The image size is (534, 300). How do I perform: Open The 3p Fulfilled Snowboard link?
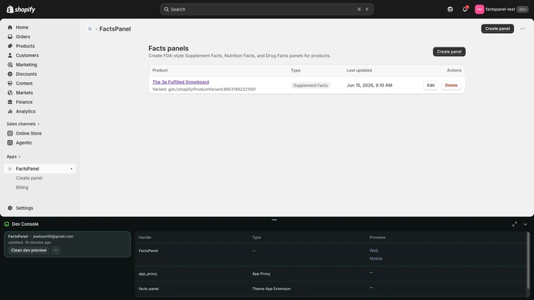pos(180,82)
